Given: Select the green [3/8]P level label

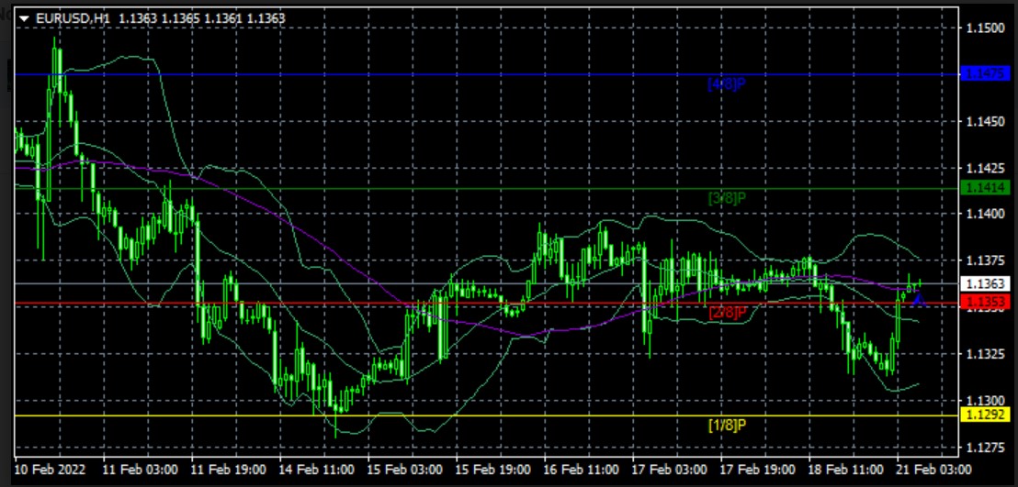Looking at the screenshot, I should [726, 197].
